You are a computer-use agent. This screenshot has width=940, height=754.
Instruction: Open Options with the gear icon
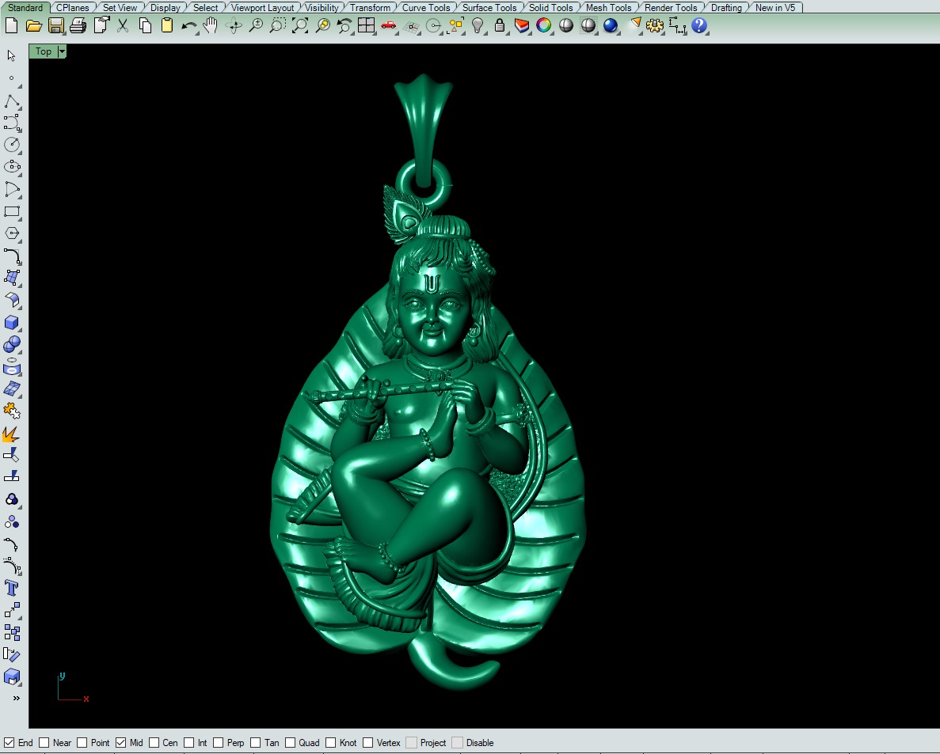point(655,26)
